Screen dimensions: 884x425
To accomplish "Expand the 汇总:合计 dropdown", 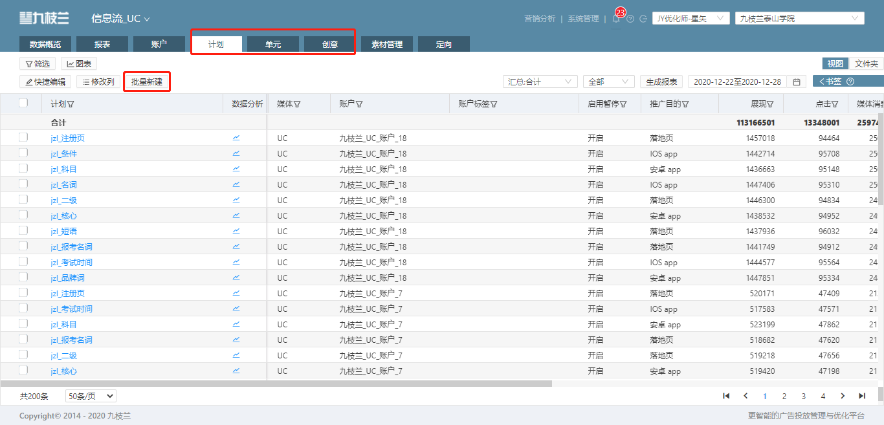I will pyautogui.click(x=540, y=82).
